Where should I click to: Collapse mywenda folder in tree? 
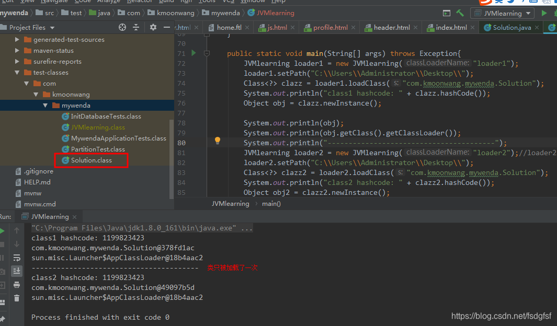(x=45, y=106)
